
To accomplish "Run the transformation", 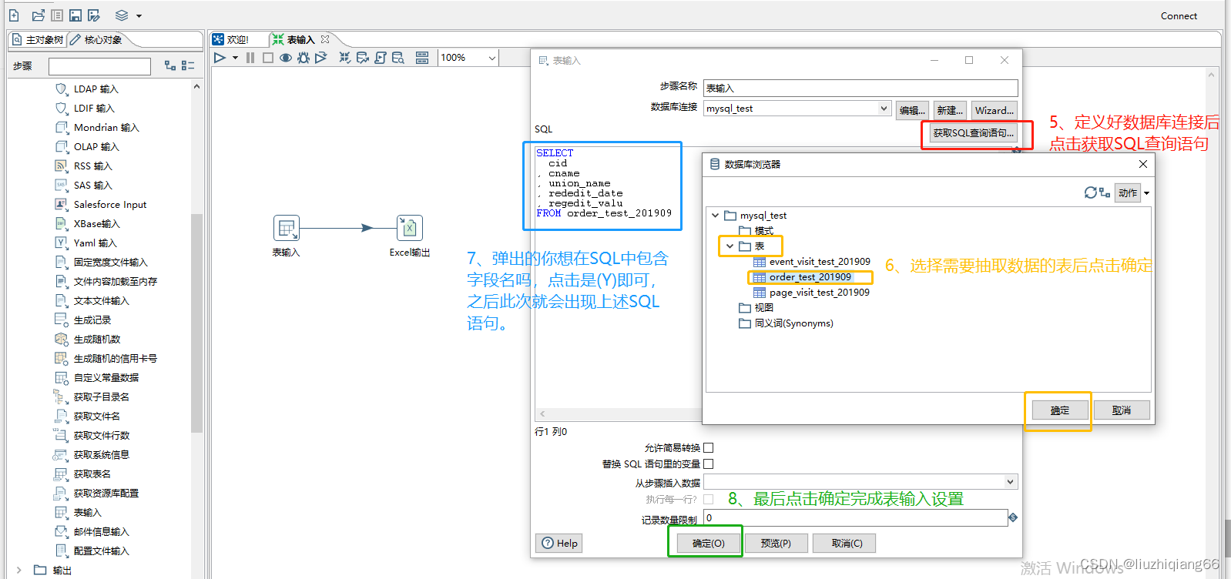I will (x=220, y=58).
